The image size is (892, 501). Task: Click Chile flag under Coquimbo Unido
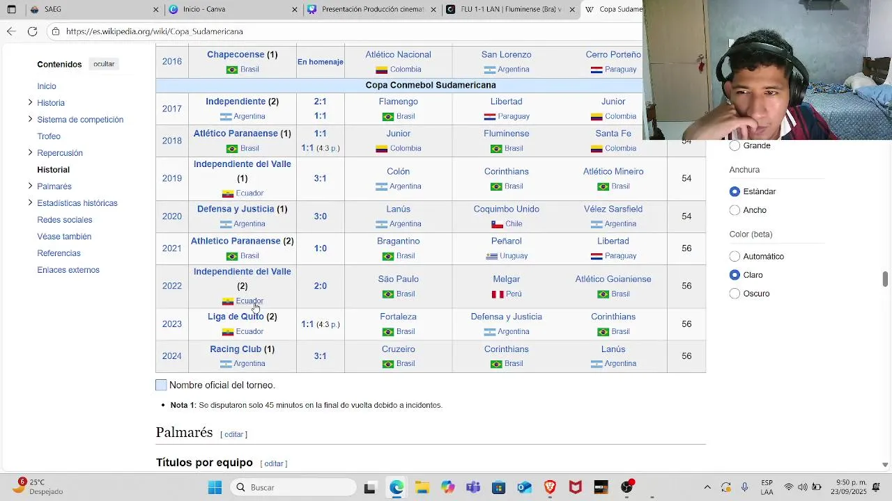497,224
